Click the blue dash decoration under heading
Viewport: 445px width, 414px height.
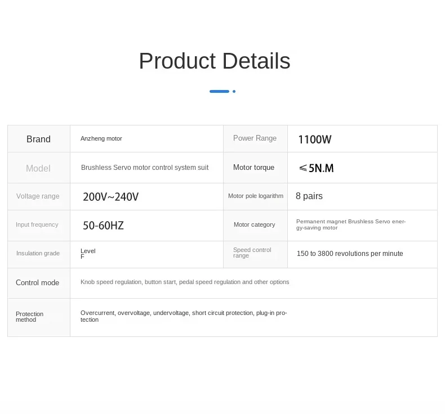tap(219, 91)
